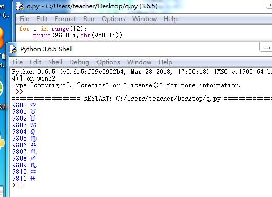This screenshot has height=197, width=272.
Task: Click the Python version banner text line
Action: tap(142, 72)
